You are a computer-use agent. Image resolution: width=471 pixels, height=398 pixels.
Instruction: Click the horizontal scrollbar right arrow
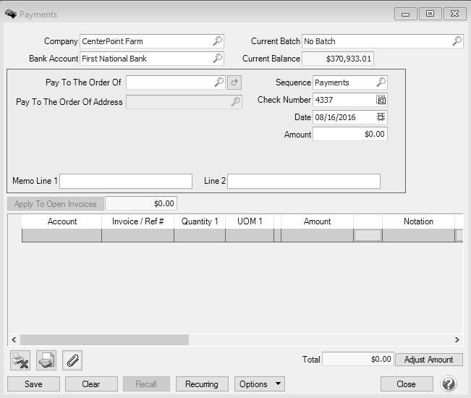pyautogui.click(x=457, y=339)
